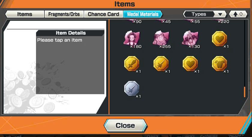
Task: Select the grinning character fragment x255
Action: coord(161,39)
